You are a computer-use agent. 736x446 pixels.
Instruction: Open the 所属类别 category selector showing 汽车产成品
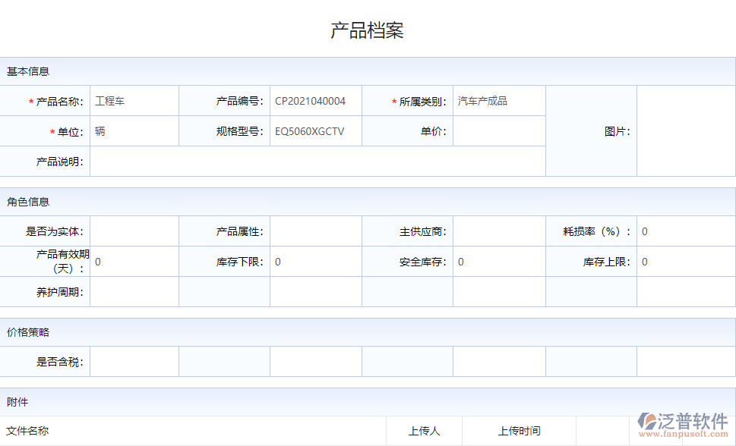(499, 99)
